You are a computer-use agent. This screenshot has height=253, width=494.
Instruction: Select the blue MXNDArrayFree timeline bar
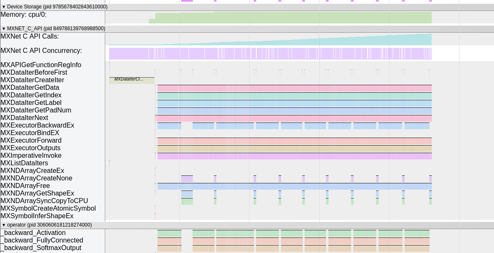pos(294,186)
